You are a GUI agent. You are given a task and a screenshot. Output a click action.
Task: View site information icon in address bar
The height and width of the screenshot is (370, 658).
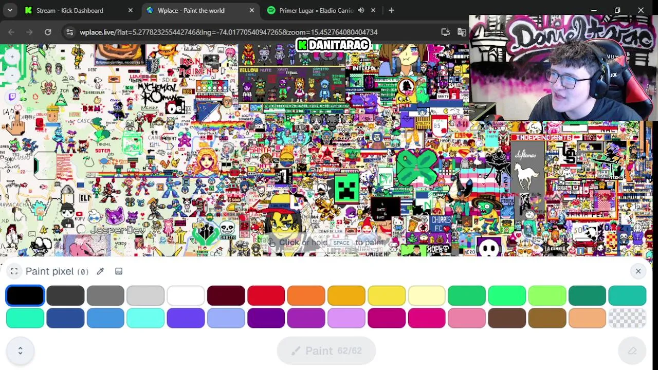point(70,32)
